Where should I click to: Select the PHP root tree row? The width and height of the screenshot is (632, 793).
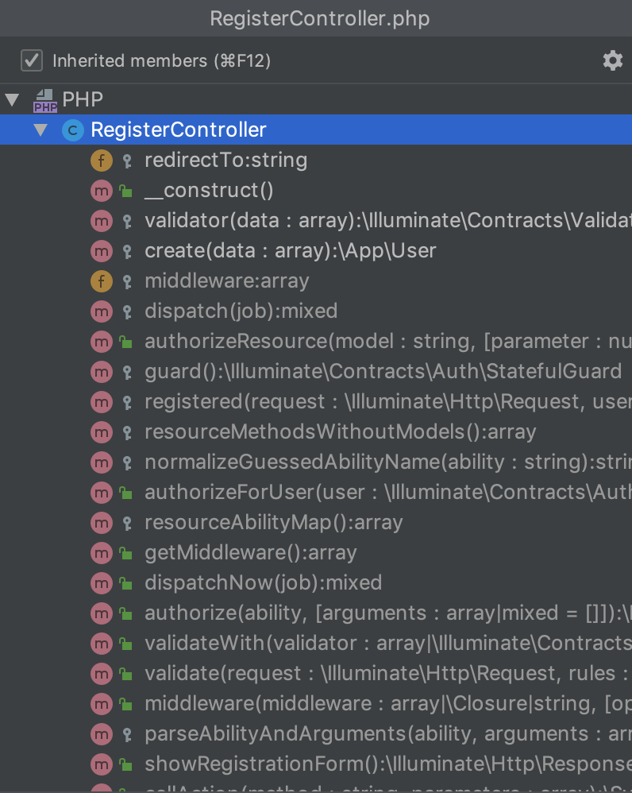point(316,99)
